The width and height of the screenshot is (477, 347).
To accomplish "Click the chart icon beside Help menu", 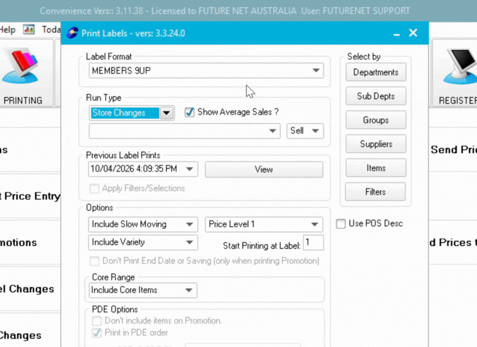I will point(29,30).
